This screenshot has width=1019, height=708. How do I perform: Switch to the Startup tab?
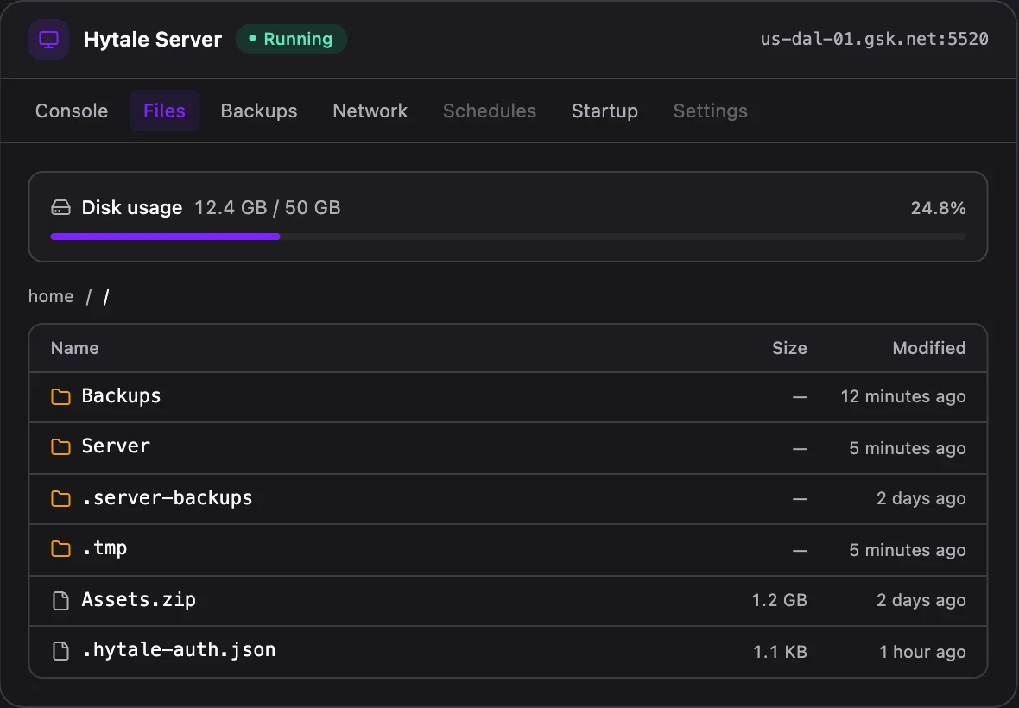pyautogui.click(x=604, y=111)
